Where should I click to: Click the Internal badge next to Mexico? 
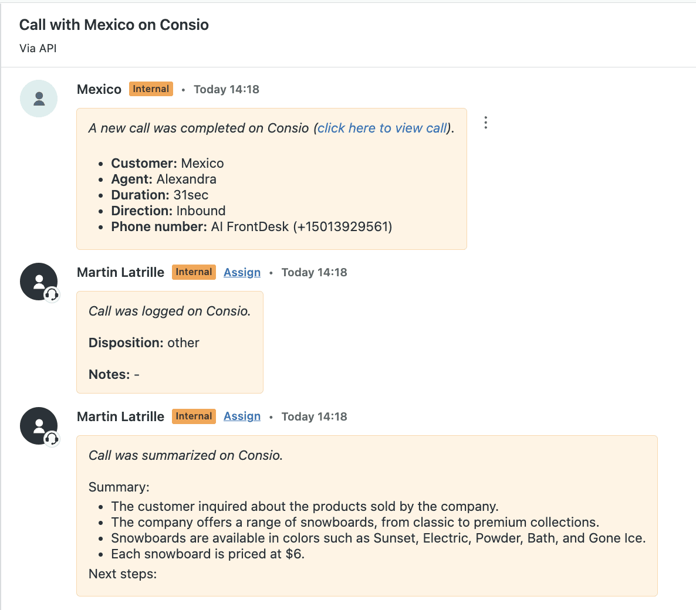151,89
